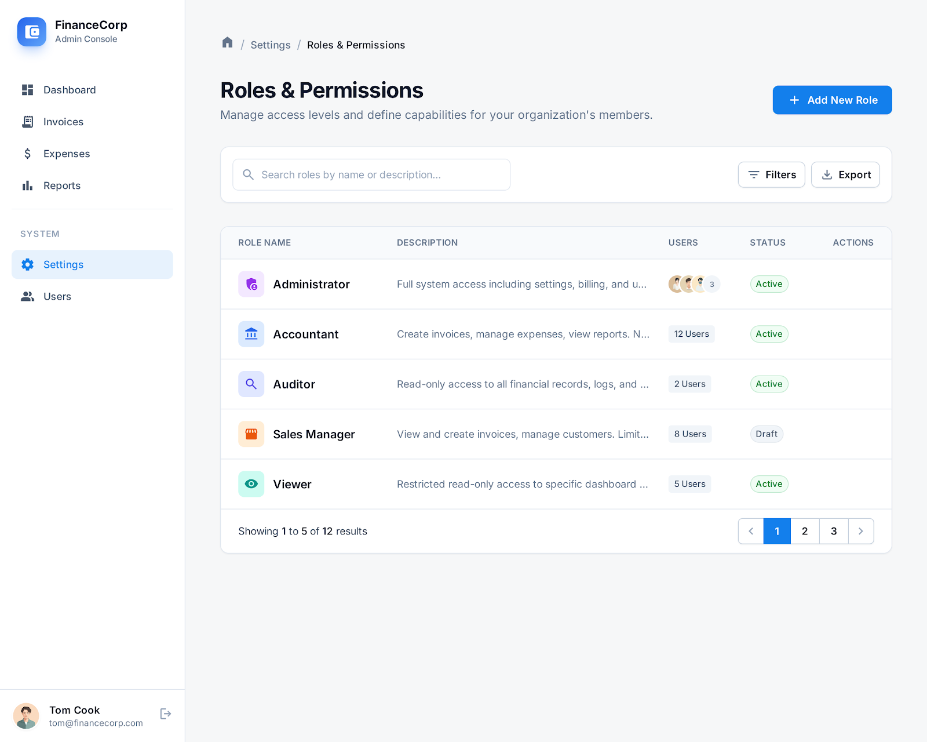Click the Administrator shield role icon
927x742 pixels.
click(251, 284)
